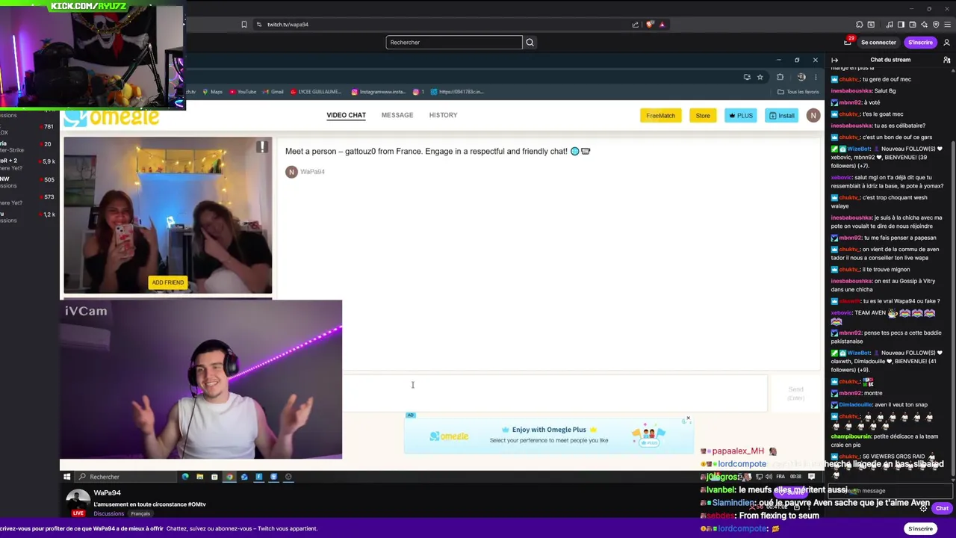Open the Instagram bookmark

coord(379,92)
